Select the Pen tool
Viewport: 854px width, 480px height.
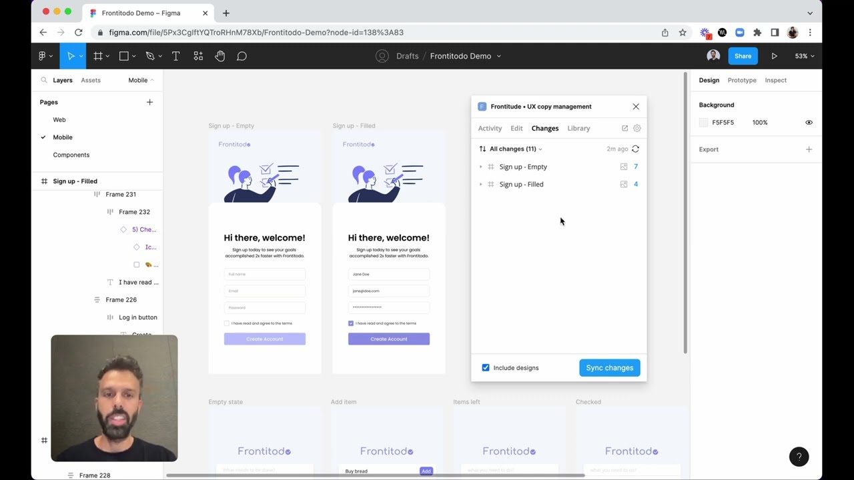pos(149,56)
